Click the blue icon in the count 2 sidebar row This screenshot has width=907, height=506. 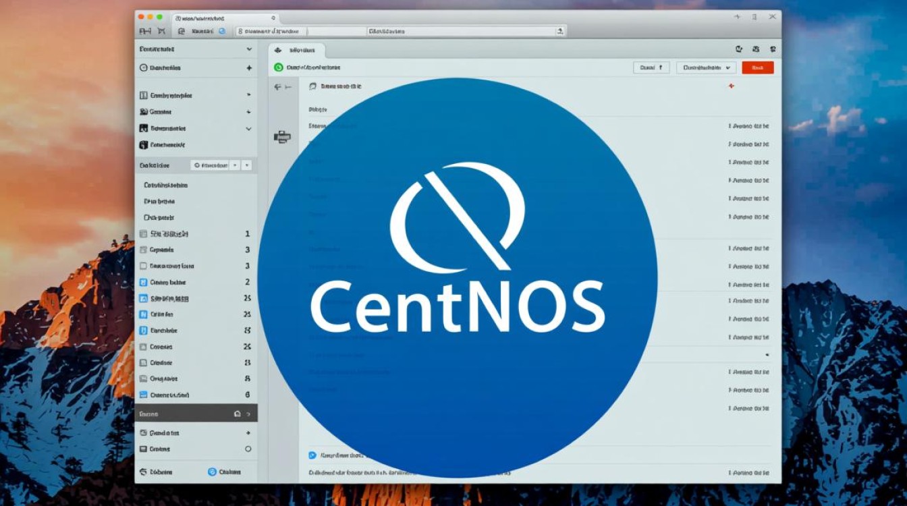[143, 283]
